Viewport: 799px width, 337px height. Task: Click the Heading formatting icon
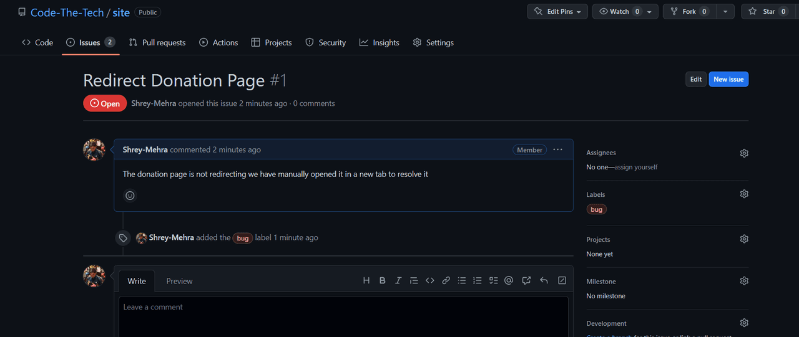[366, 281]
